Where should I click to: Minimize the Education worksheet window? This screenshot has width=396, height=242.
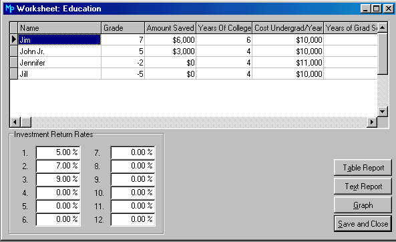coord(365,9)
